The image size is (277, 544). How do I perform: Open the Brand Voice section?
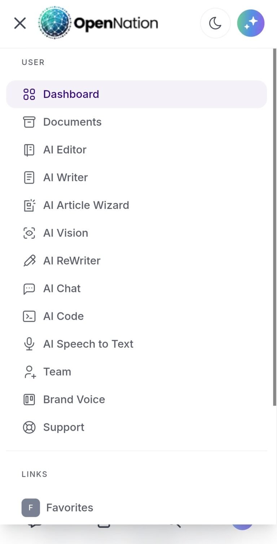coord(136,399)
